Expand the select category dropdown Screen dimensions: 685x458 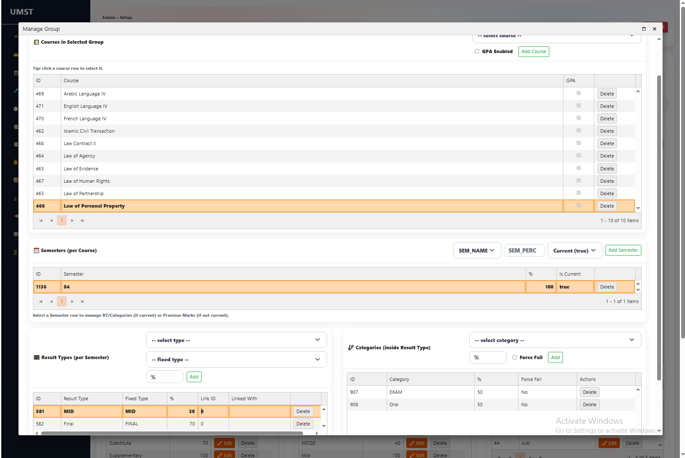tap(555, 340)
